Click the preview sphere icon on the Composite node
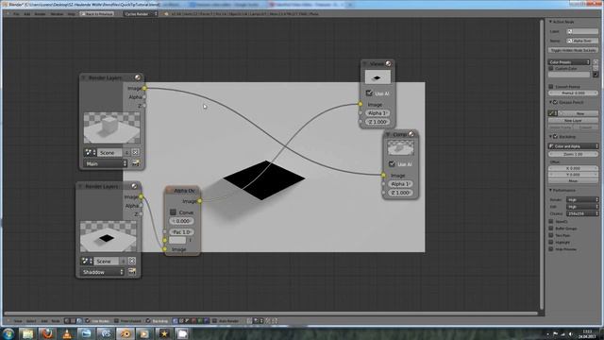The width and height of the screenshot is (604, 340). pyautogui.click(x=411, y=134)
